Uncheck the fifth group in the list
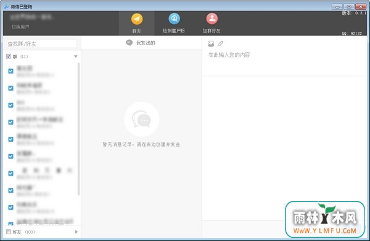 (10, 139)
